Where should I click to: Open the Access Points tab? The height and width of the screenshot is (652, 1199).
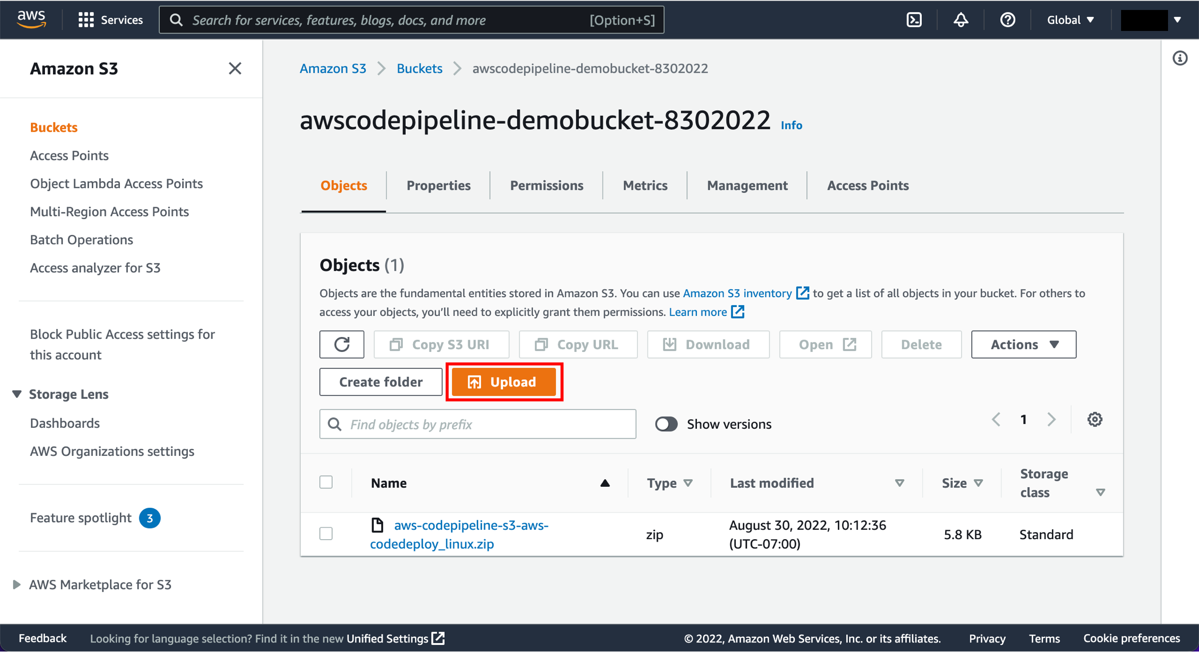pos(868,186)
